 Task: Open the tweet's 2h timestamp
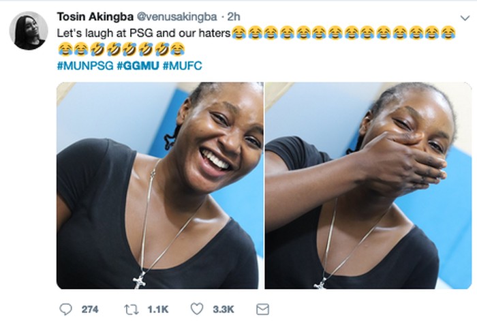tap(234, 15)
